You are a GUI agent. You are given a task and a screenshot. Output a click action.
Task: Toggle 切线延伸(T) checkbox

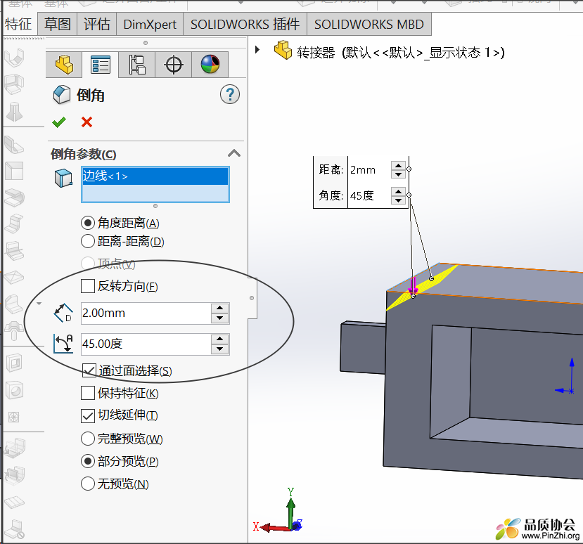[88, 415]
